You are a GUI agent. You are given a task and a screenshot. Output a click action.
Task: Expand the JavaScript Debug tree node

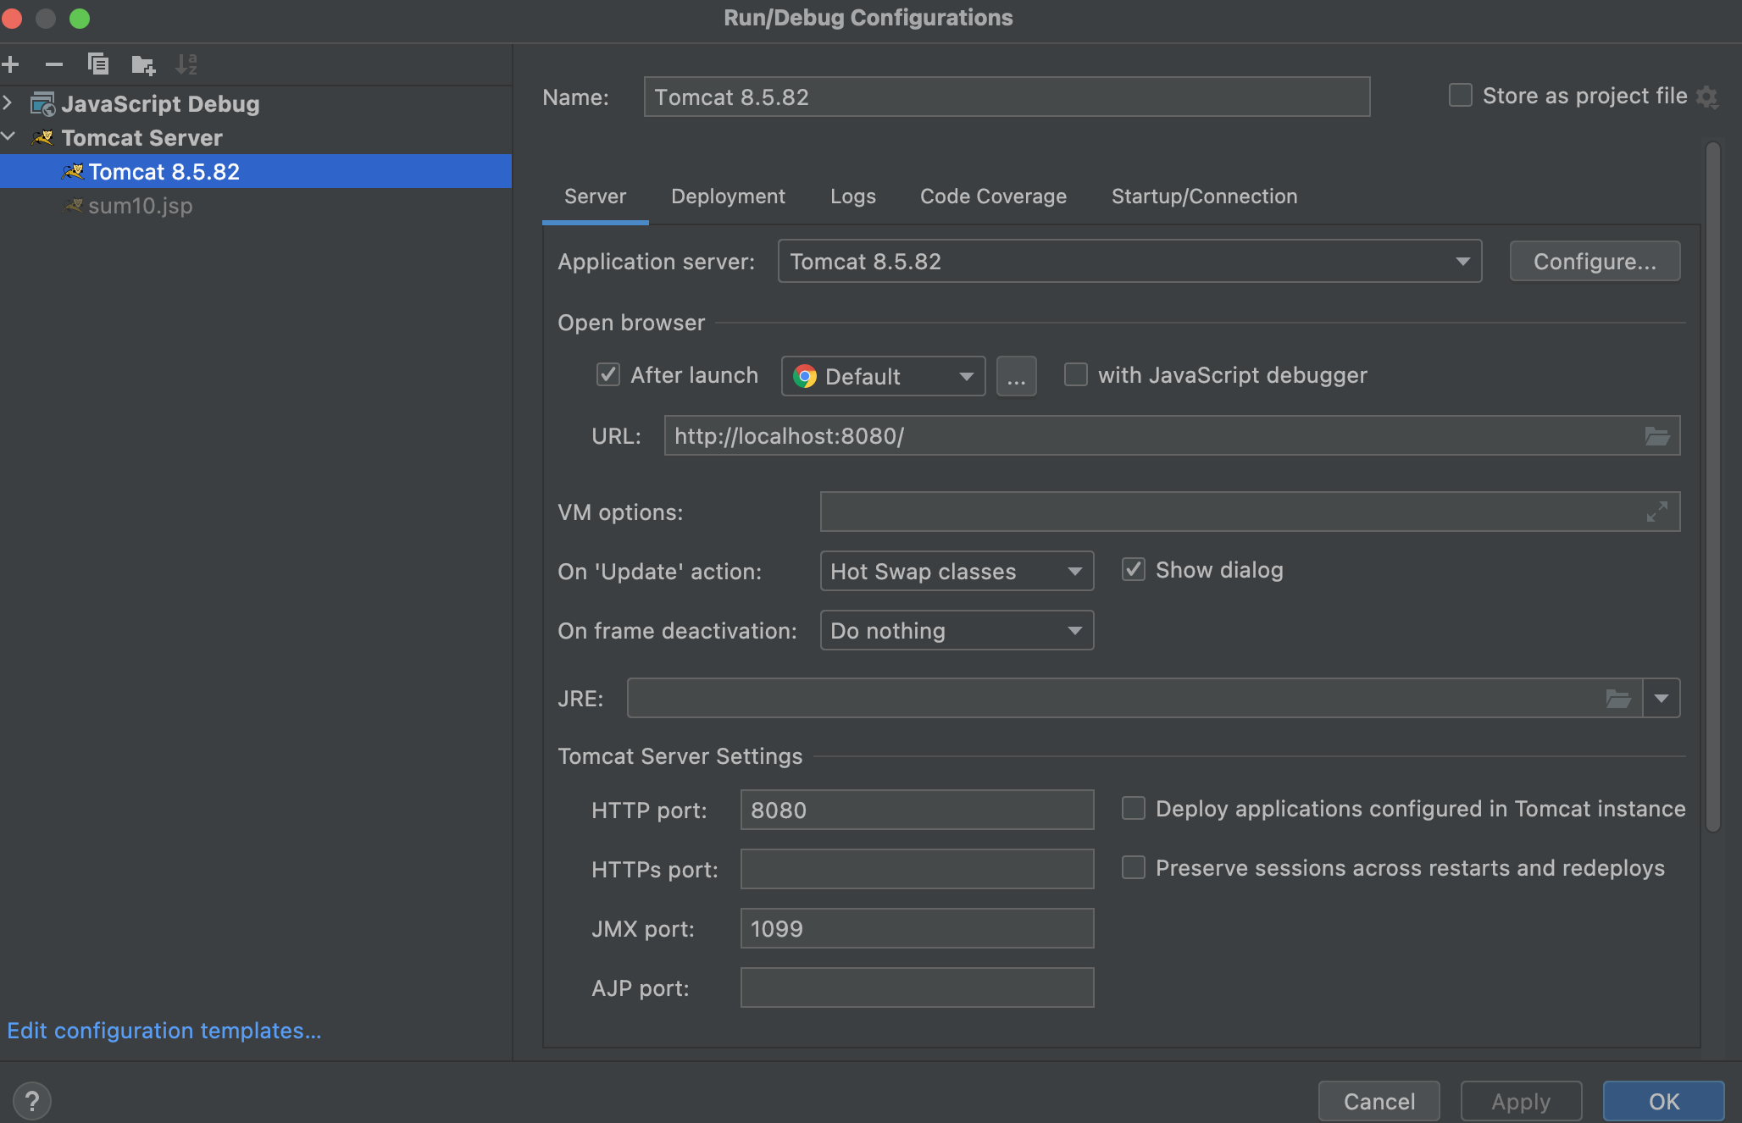[x=8, y=103]
